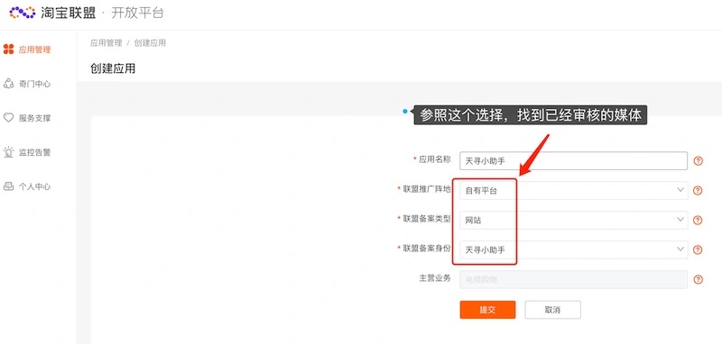
Task: Click the 服务支撑 heart icon
Action: (9, 118)
